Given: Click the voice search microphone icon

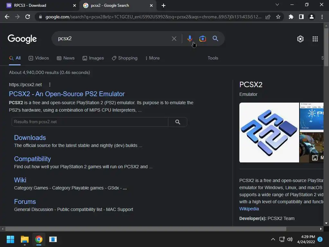Looking at the screenshot, I should 190,39.
